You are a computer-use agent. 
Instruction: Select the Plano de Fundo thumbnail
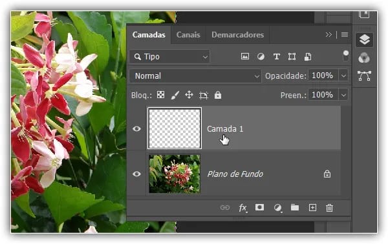[x=175, y=174]
